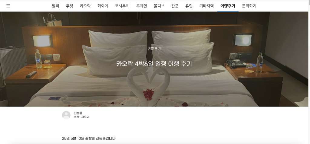Open the 기타지역 menu
The height and width of the screenshot is (144, 310).
[x=206, y=6]
